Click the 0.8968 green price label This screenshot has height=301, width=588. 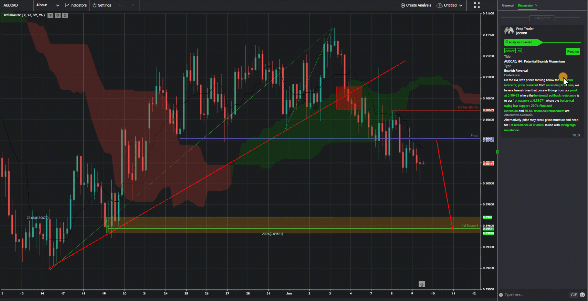click(x=487, y=217)
